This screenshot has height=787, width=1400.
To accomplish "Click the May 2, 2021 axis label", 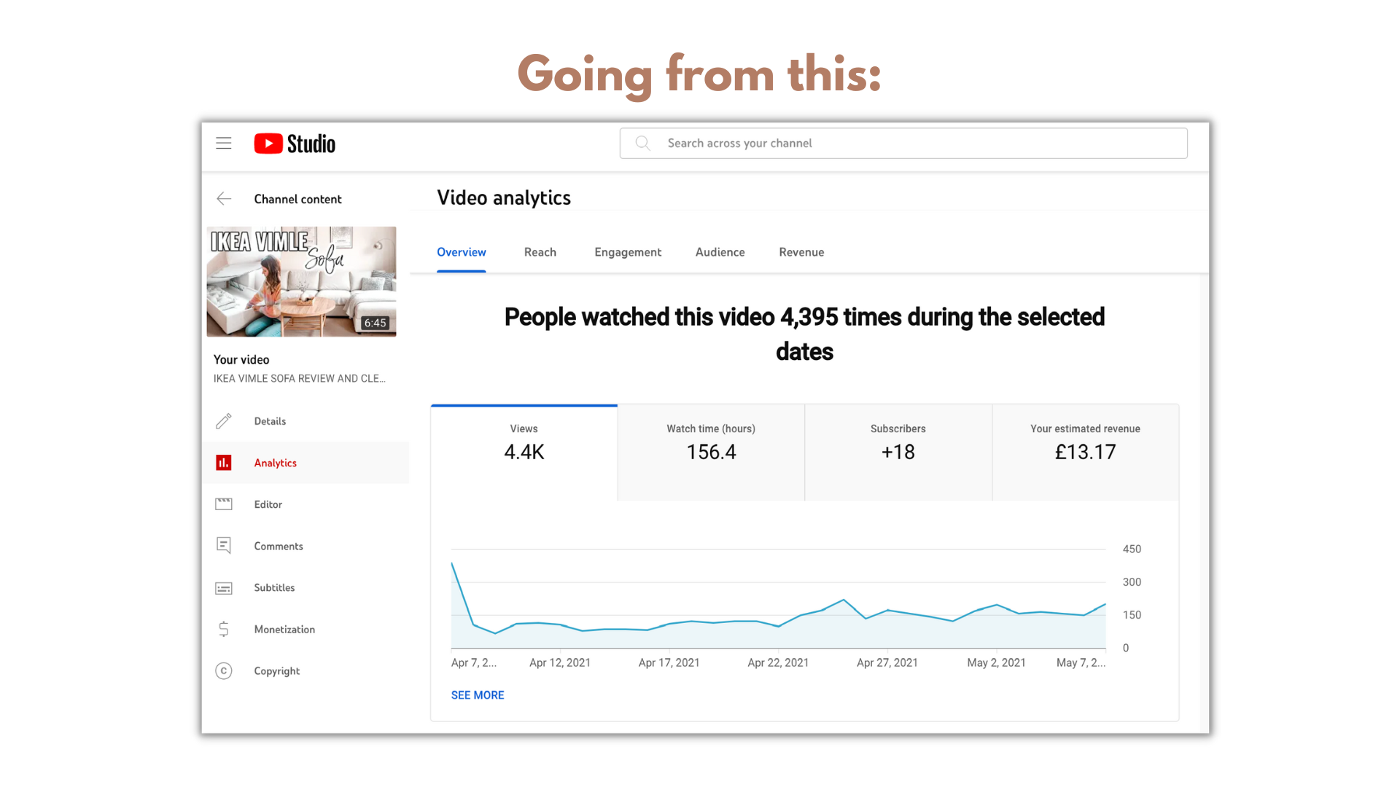I will coord(996,662).
